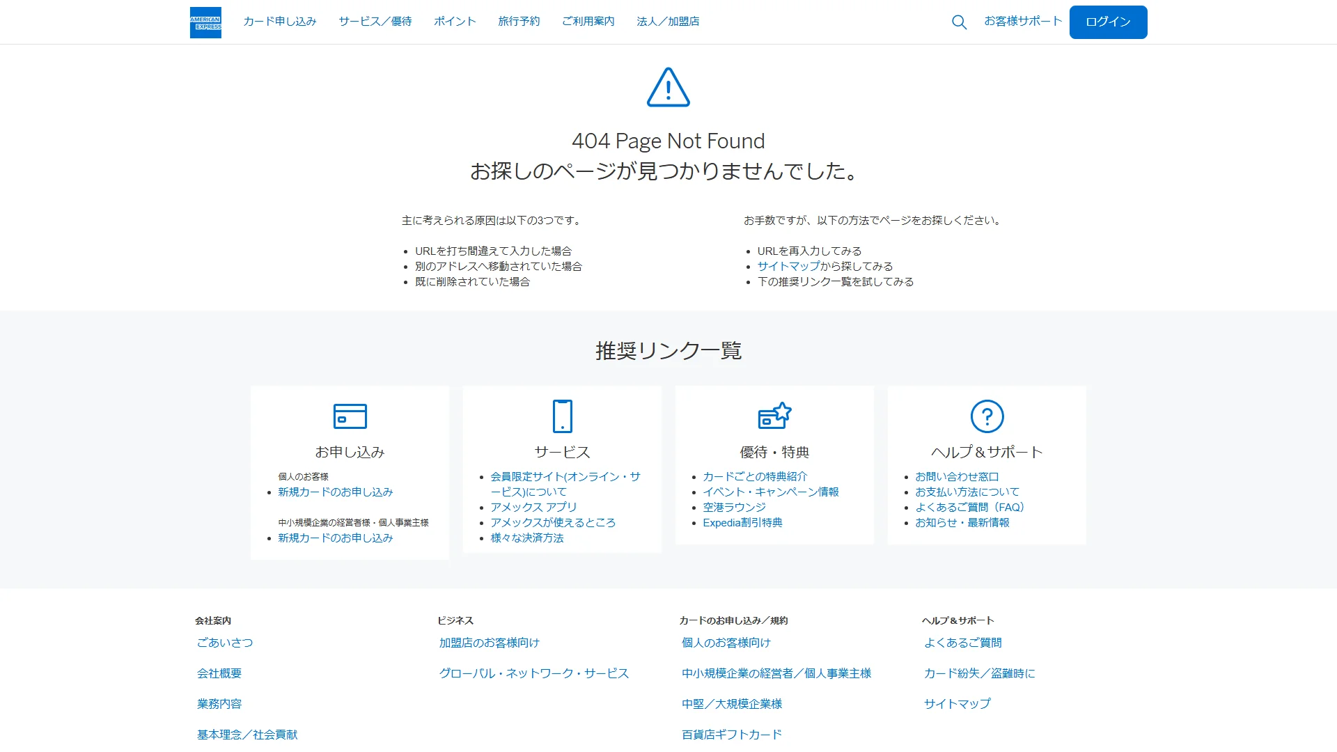Open the お問い合わせ窓口 link
1337x752 pixels.
[957, 477]
